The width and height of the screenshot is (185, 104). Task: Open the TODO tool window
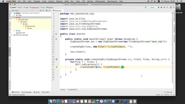click(x=46, y=92)
